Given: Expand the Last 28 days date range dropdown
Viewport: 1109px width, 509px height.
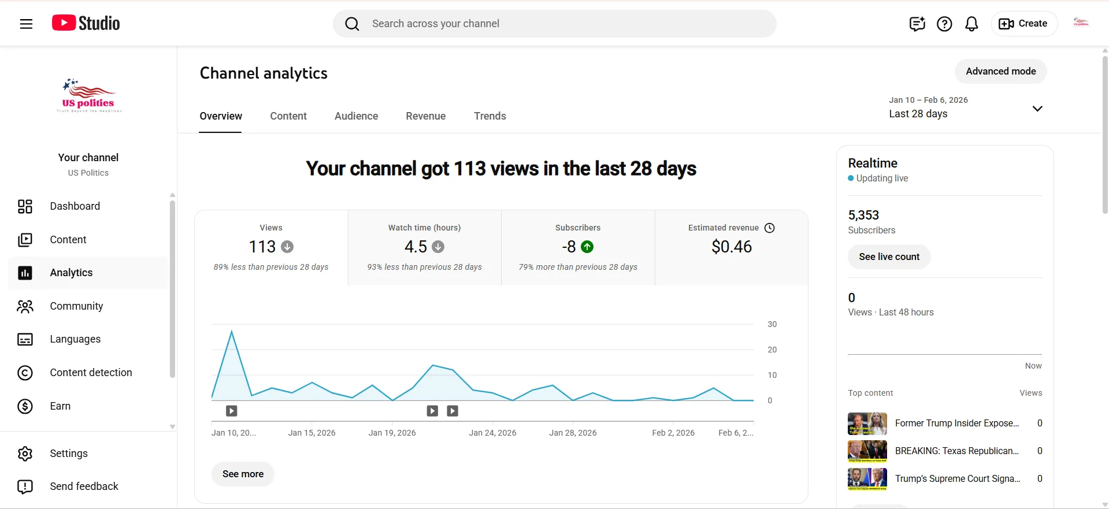Looking at the screenshot, I should coord(966,107).
